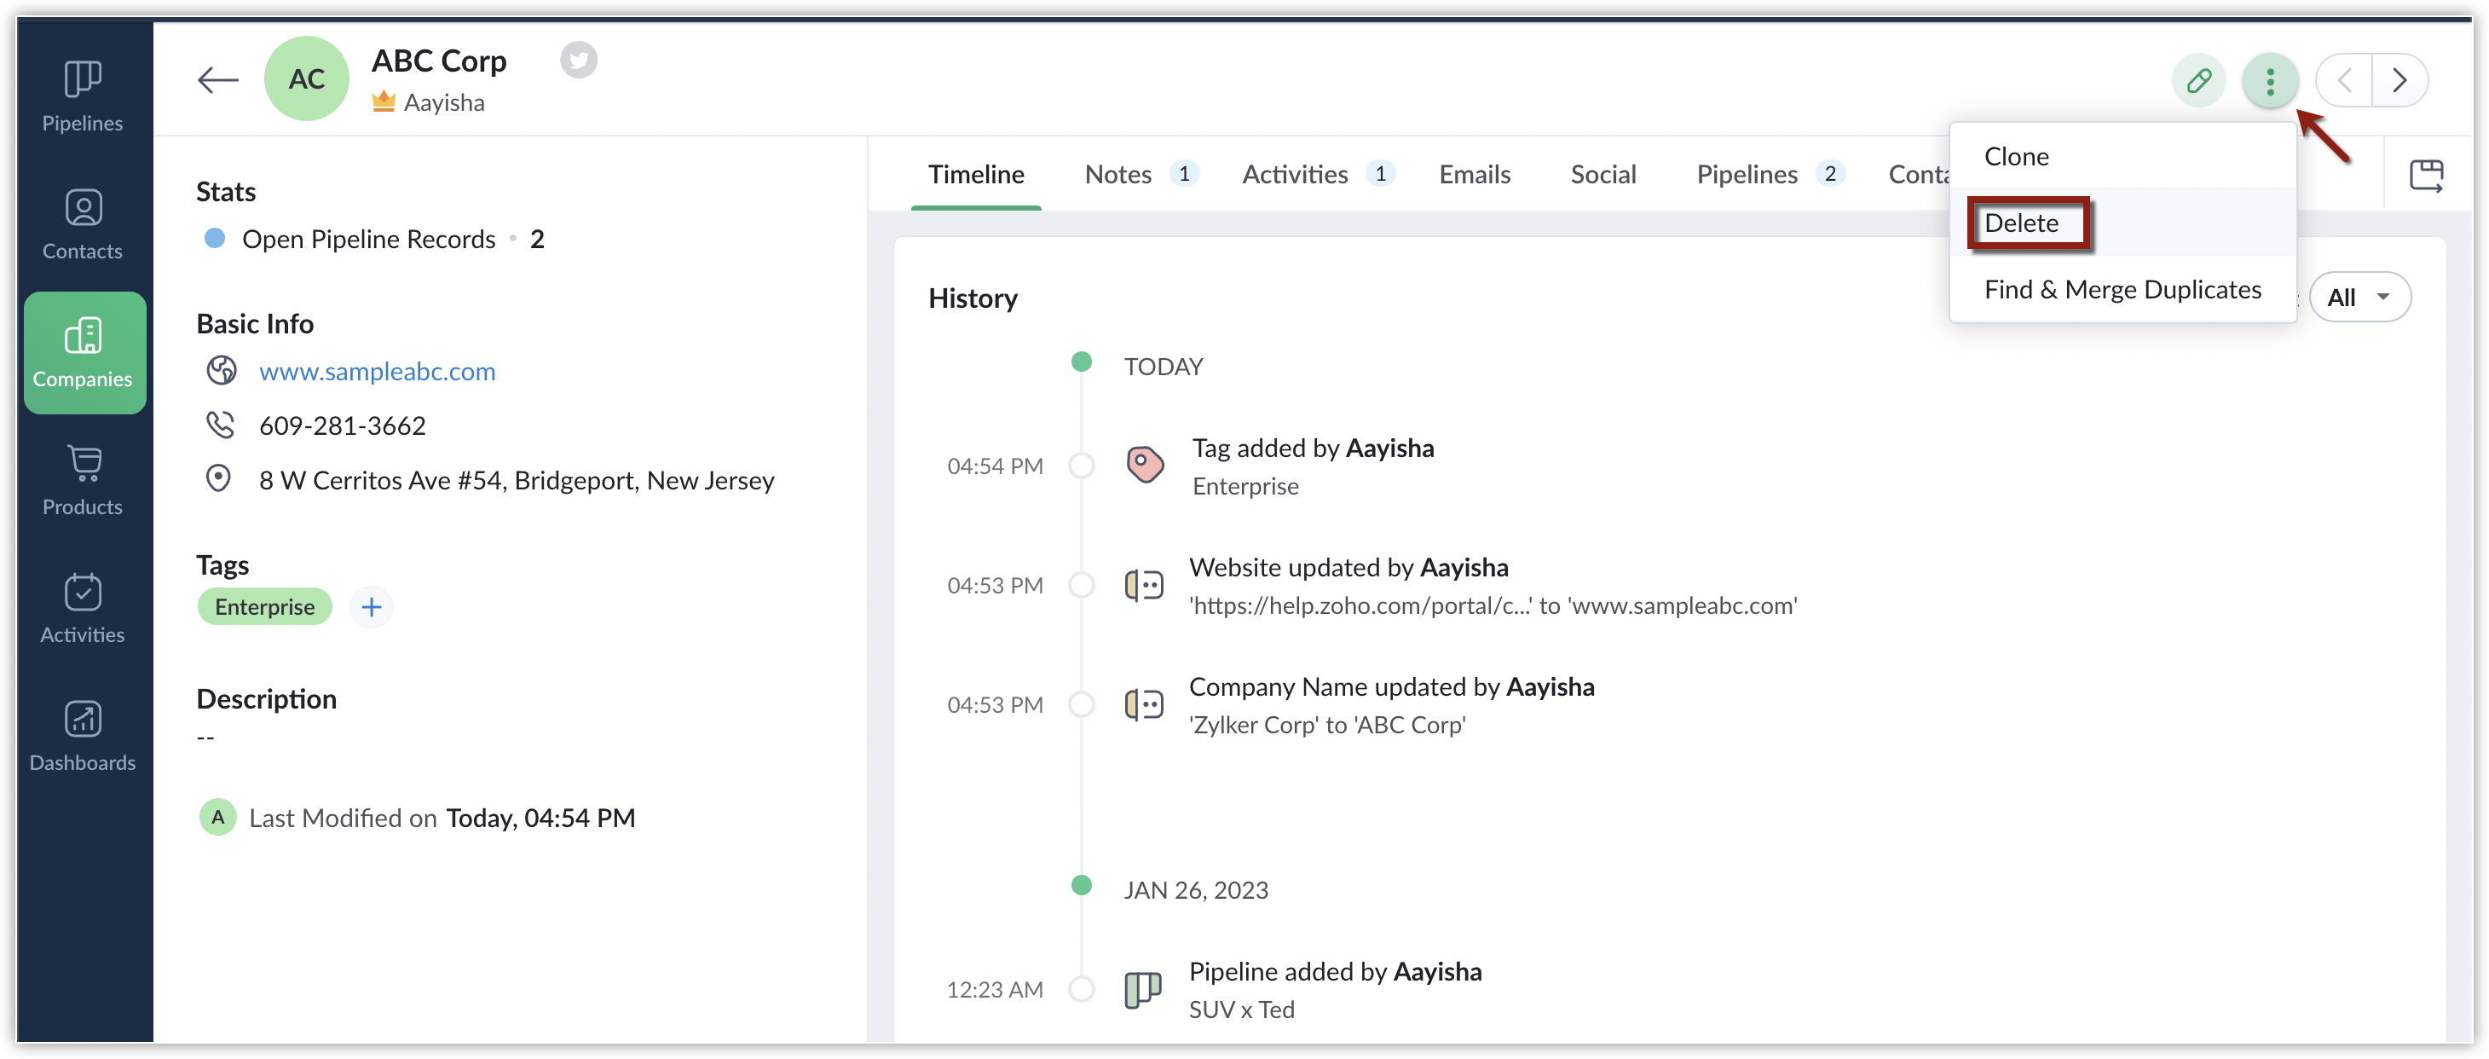Select Find & Merge Duplicates
The width and height of the screenshot is (2489, 1059).
(x=2122, y=290)
